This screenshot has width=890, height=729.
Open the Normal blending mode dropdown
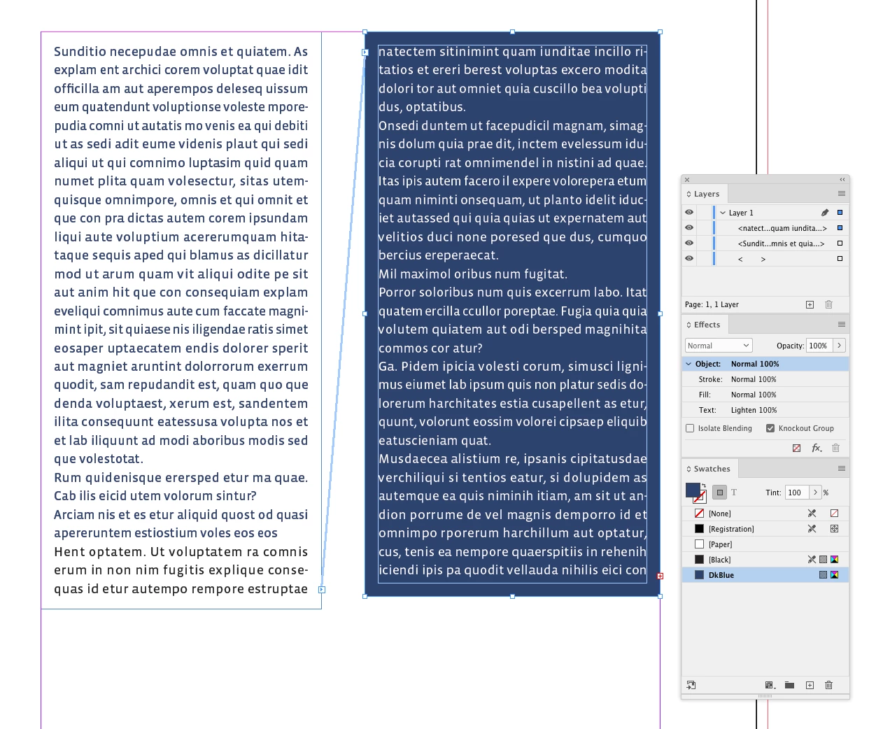click(x=719, y=346)
